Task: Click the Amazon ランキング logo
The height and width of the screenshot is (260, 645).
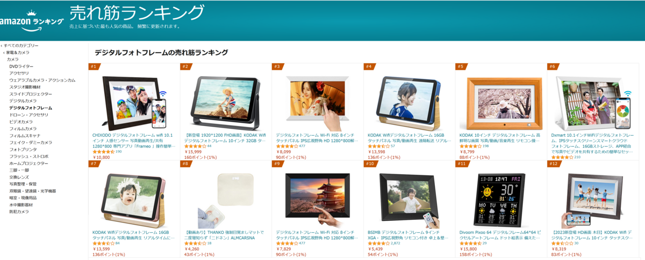Action: click(x=32, y=20)
